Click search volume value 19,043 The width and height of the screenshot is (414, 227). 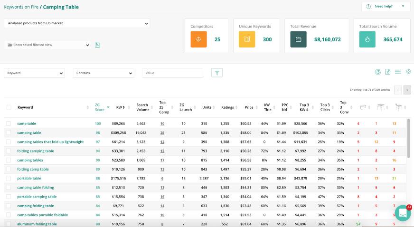[x=141, y=133]
